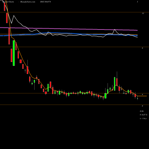Click the 'BSE 504378' stock code

pos(46,2)
